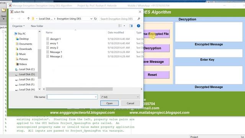This screenshot has width=245, height=138.
Task: Click Browse Encrypted File button in DES window
Action: coord(157,34)
